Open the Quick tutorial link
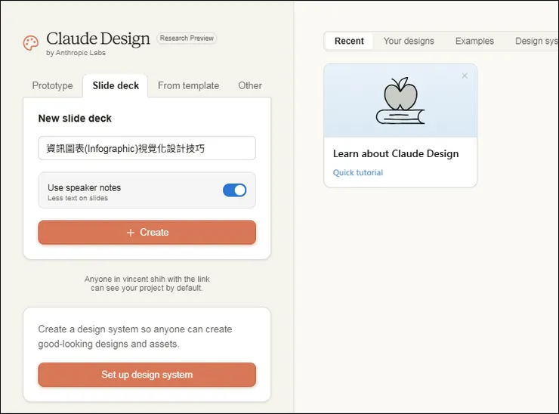Image resolution: width=559 pixels, height=414 pixels. 358,173
